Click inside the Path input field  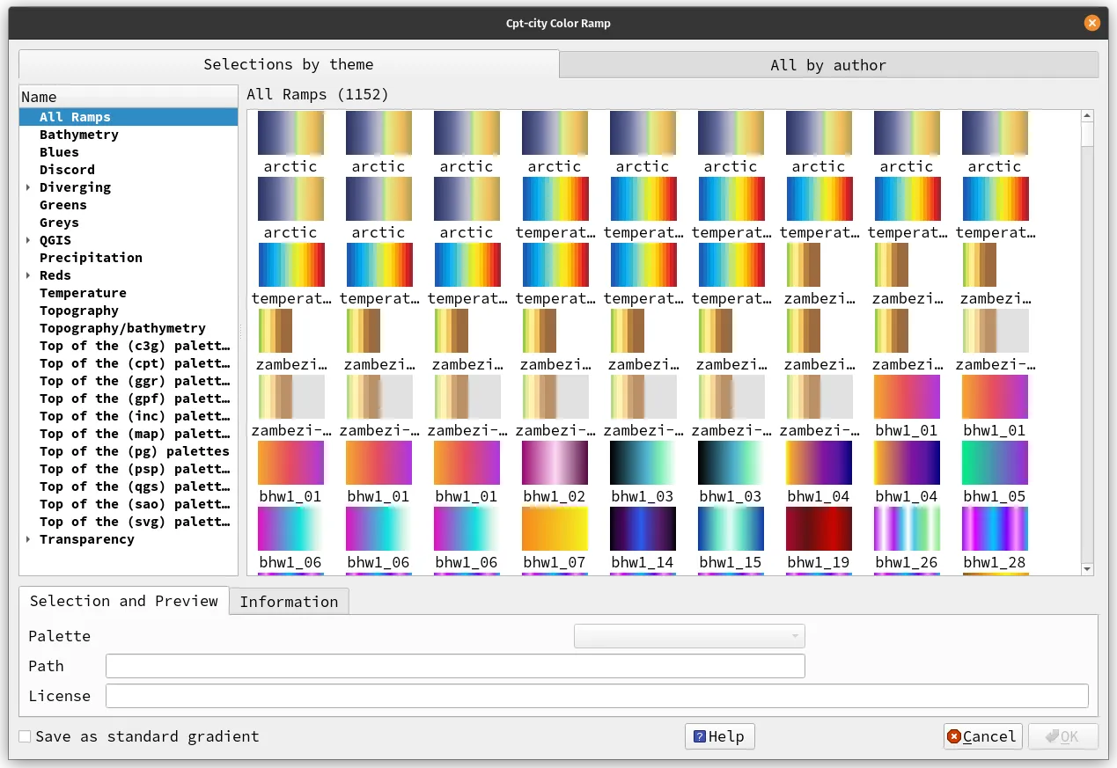click(x=454, y=665)
